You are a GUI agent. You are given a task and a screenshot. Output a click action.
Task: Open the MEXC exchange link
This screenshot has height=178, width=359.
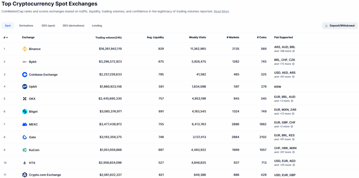(33, 124)
